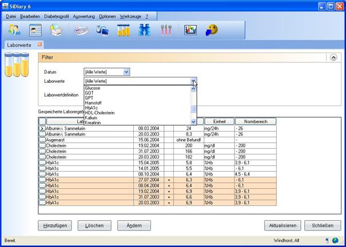Image resolution: width=346 pixels, height=247 pixels.
Task: Select row selector of Albumin 08.03.2004 row
Action: pyautogui.click(x=42, y=128)
